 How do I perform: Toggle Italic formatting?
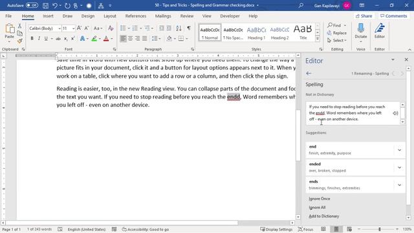(39, 39)
